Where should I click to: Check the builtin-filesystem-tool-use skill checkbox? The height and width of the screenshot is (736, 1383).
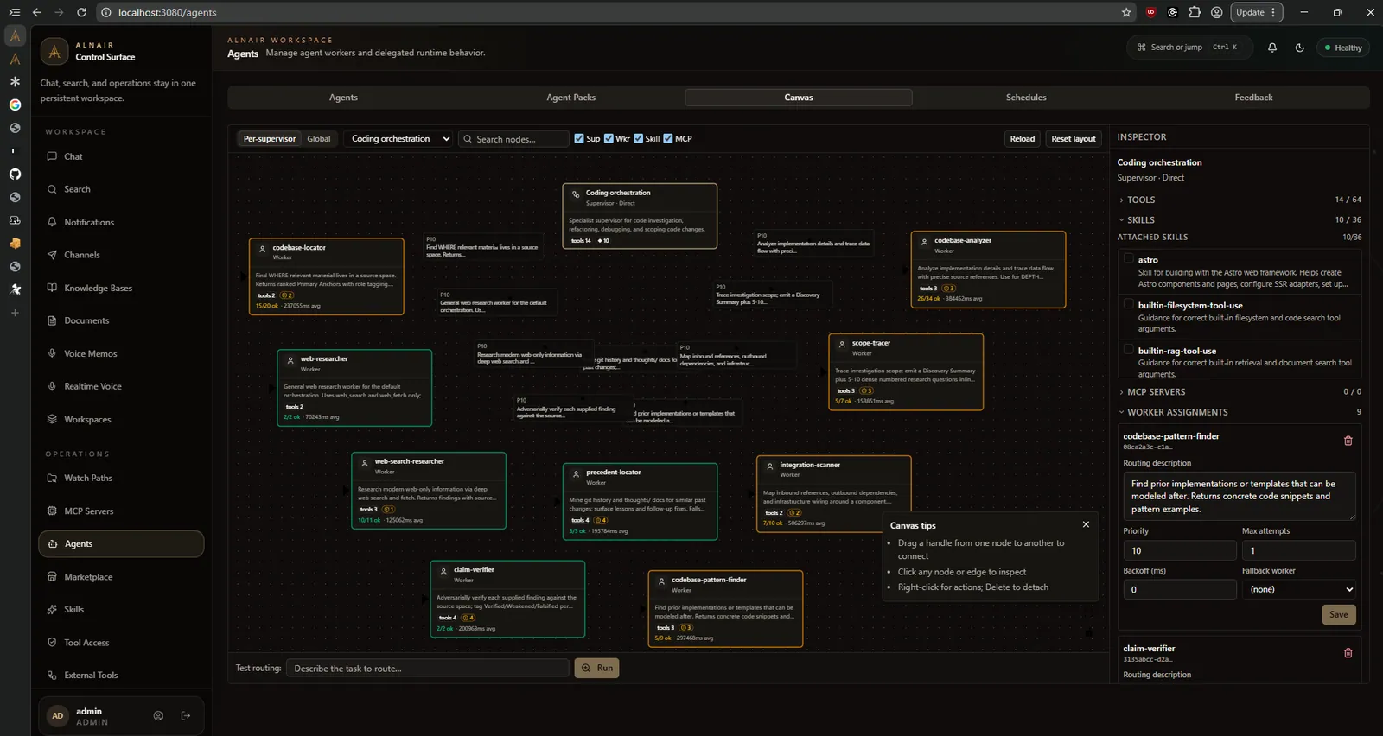pos(1128,304)
